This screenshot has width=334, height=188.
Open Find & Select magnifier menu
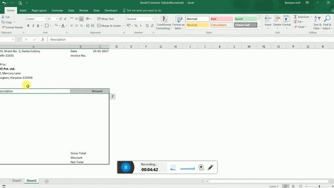pyautogui.click(x=327, y=22)
